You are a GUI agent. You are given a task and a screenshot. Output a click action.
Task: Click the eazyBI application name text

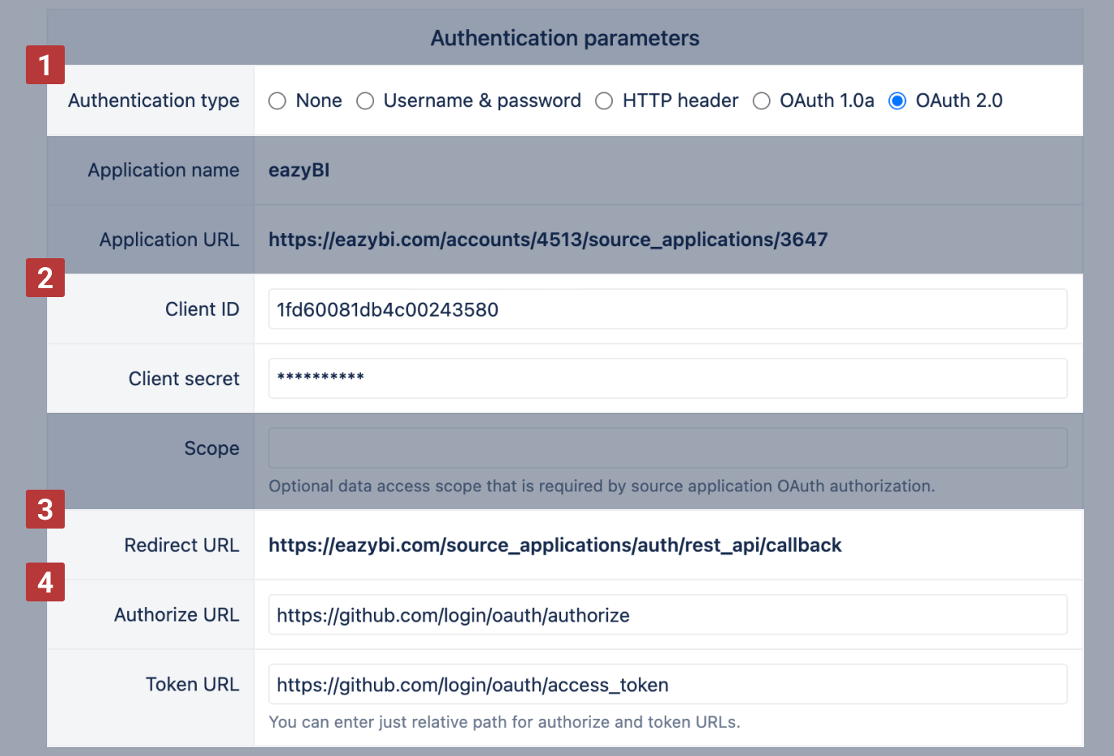pyautogui.click(x=299, y=170)
